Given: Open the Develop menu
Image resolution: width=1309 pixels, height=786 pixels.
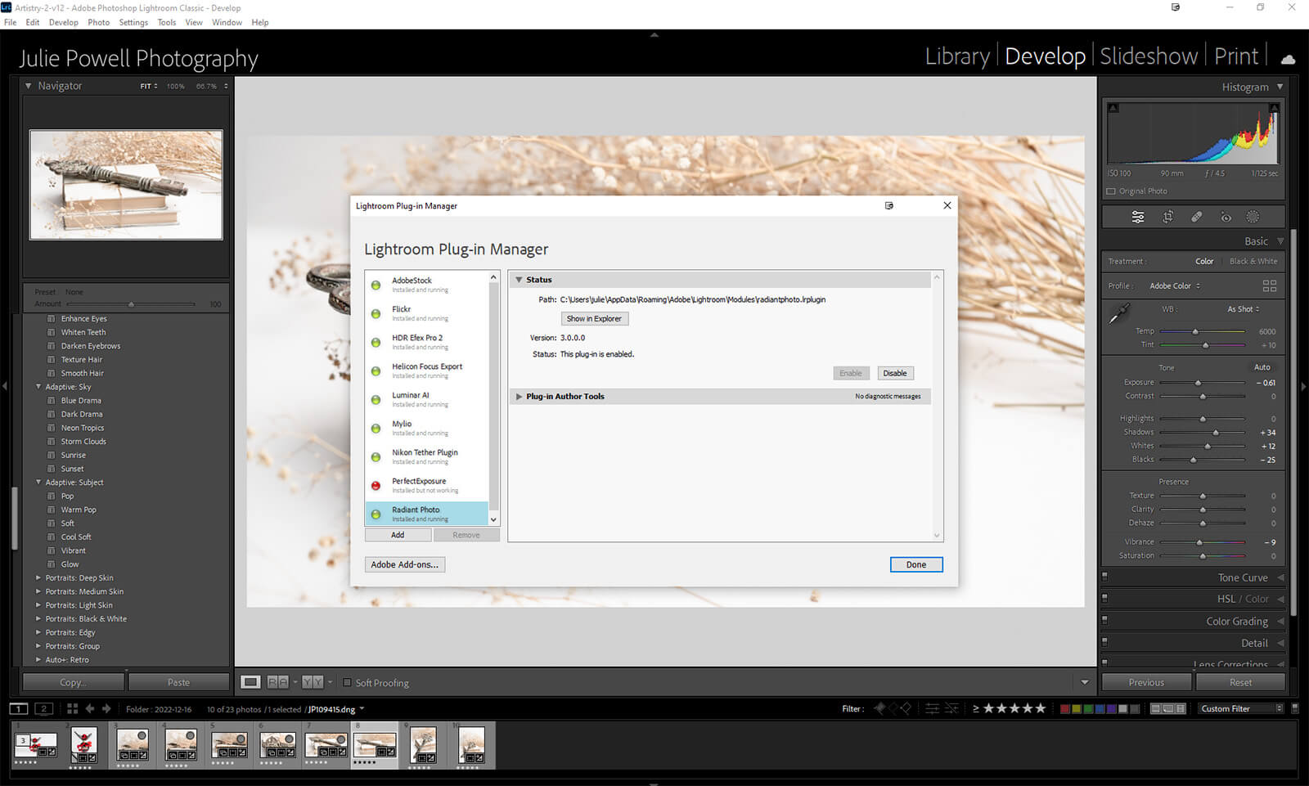Looking at the screenshot, I should [64, 22].
